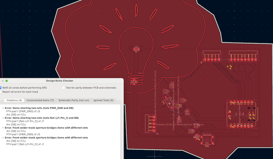Image resolution: width=273 pixels, height=159 pixels.
Task: Open the Schematic Parity (not run) tab
Action: [x=74, y=100]
